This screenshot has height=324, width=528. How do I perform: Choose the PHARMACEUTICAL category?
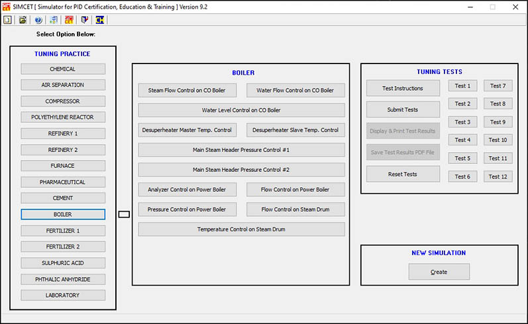[x=63, y=182]
